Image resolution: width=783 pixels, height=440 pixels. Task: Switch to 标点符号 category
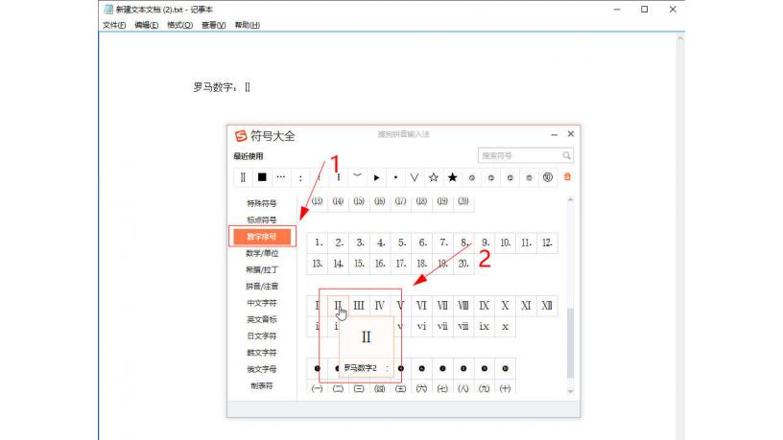click(262, 220)
